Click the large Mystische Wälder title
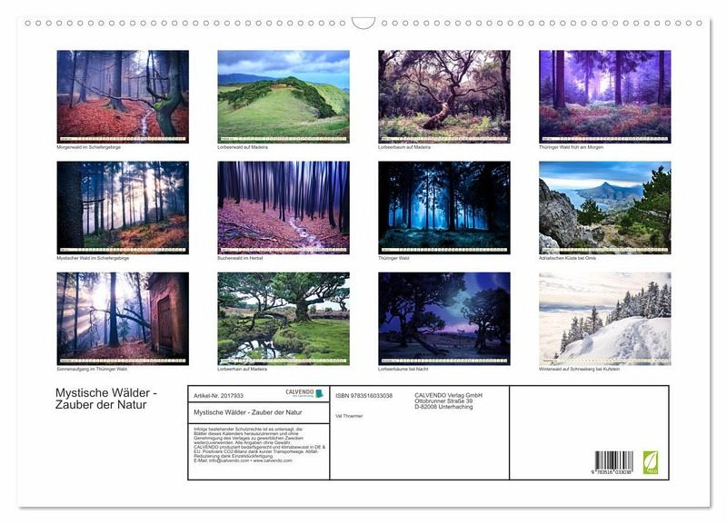The width and height of the screenshot is (727, 524). (x=100, y=399)
